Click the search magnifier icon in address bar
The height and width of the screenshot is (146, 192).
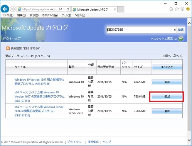60,9
